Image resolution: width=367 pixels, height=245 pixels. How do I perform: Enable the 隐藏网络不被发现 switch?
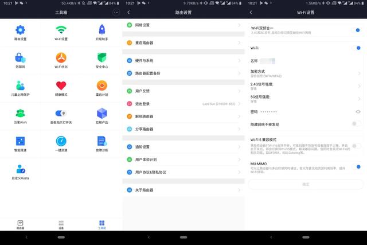click(x=356, y=123)
